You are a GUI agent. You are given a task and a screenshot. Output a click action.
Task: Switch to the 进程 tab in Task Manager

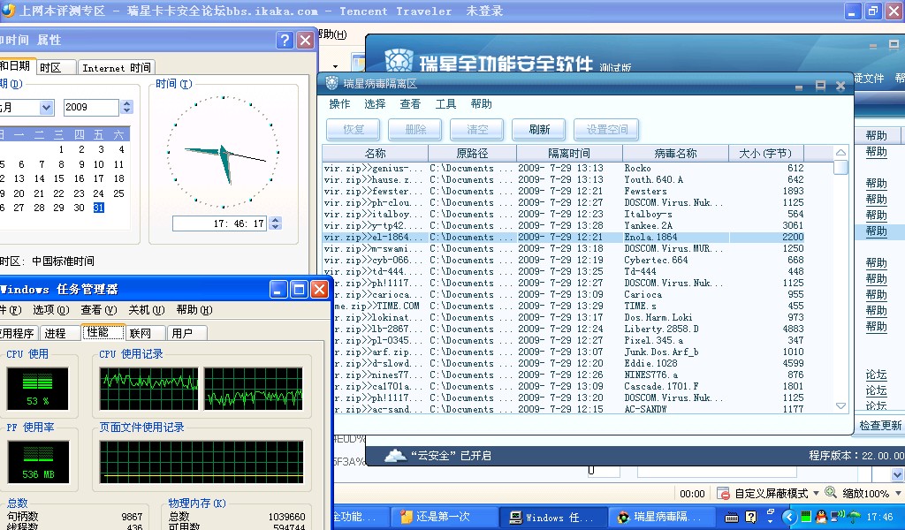tap(55, 333)
